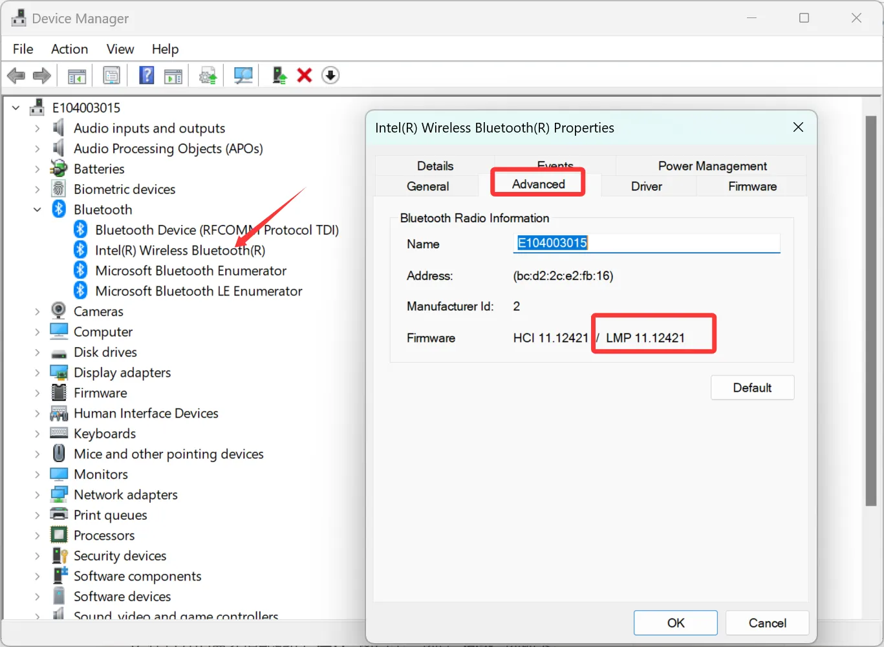Click the Biometric devices fingerprint icon
Screen dimensions: 884x647
59,189
